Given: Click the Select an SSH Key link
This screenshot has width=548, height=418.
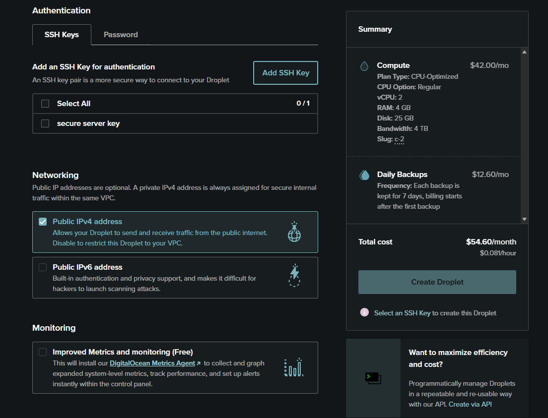Looking at the screenshot, I should click(x=402, y=313).
